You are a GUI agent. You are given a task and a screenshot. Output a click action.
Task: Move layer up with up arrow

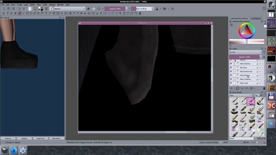247,88
